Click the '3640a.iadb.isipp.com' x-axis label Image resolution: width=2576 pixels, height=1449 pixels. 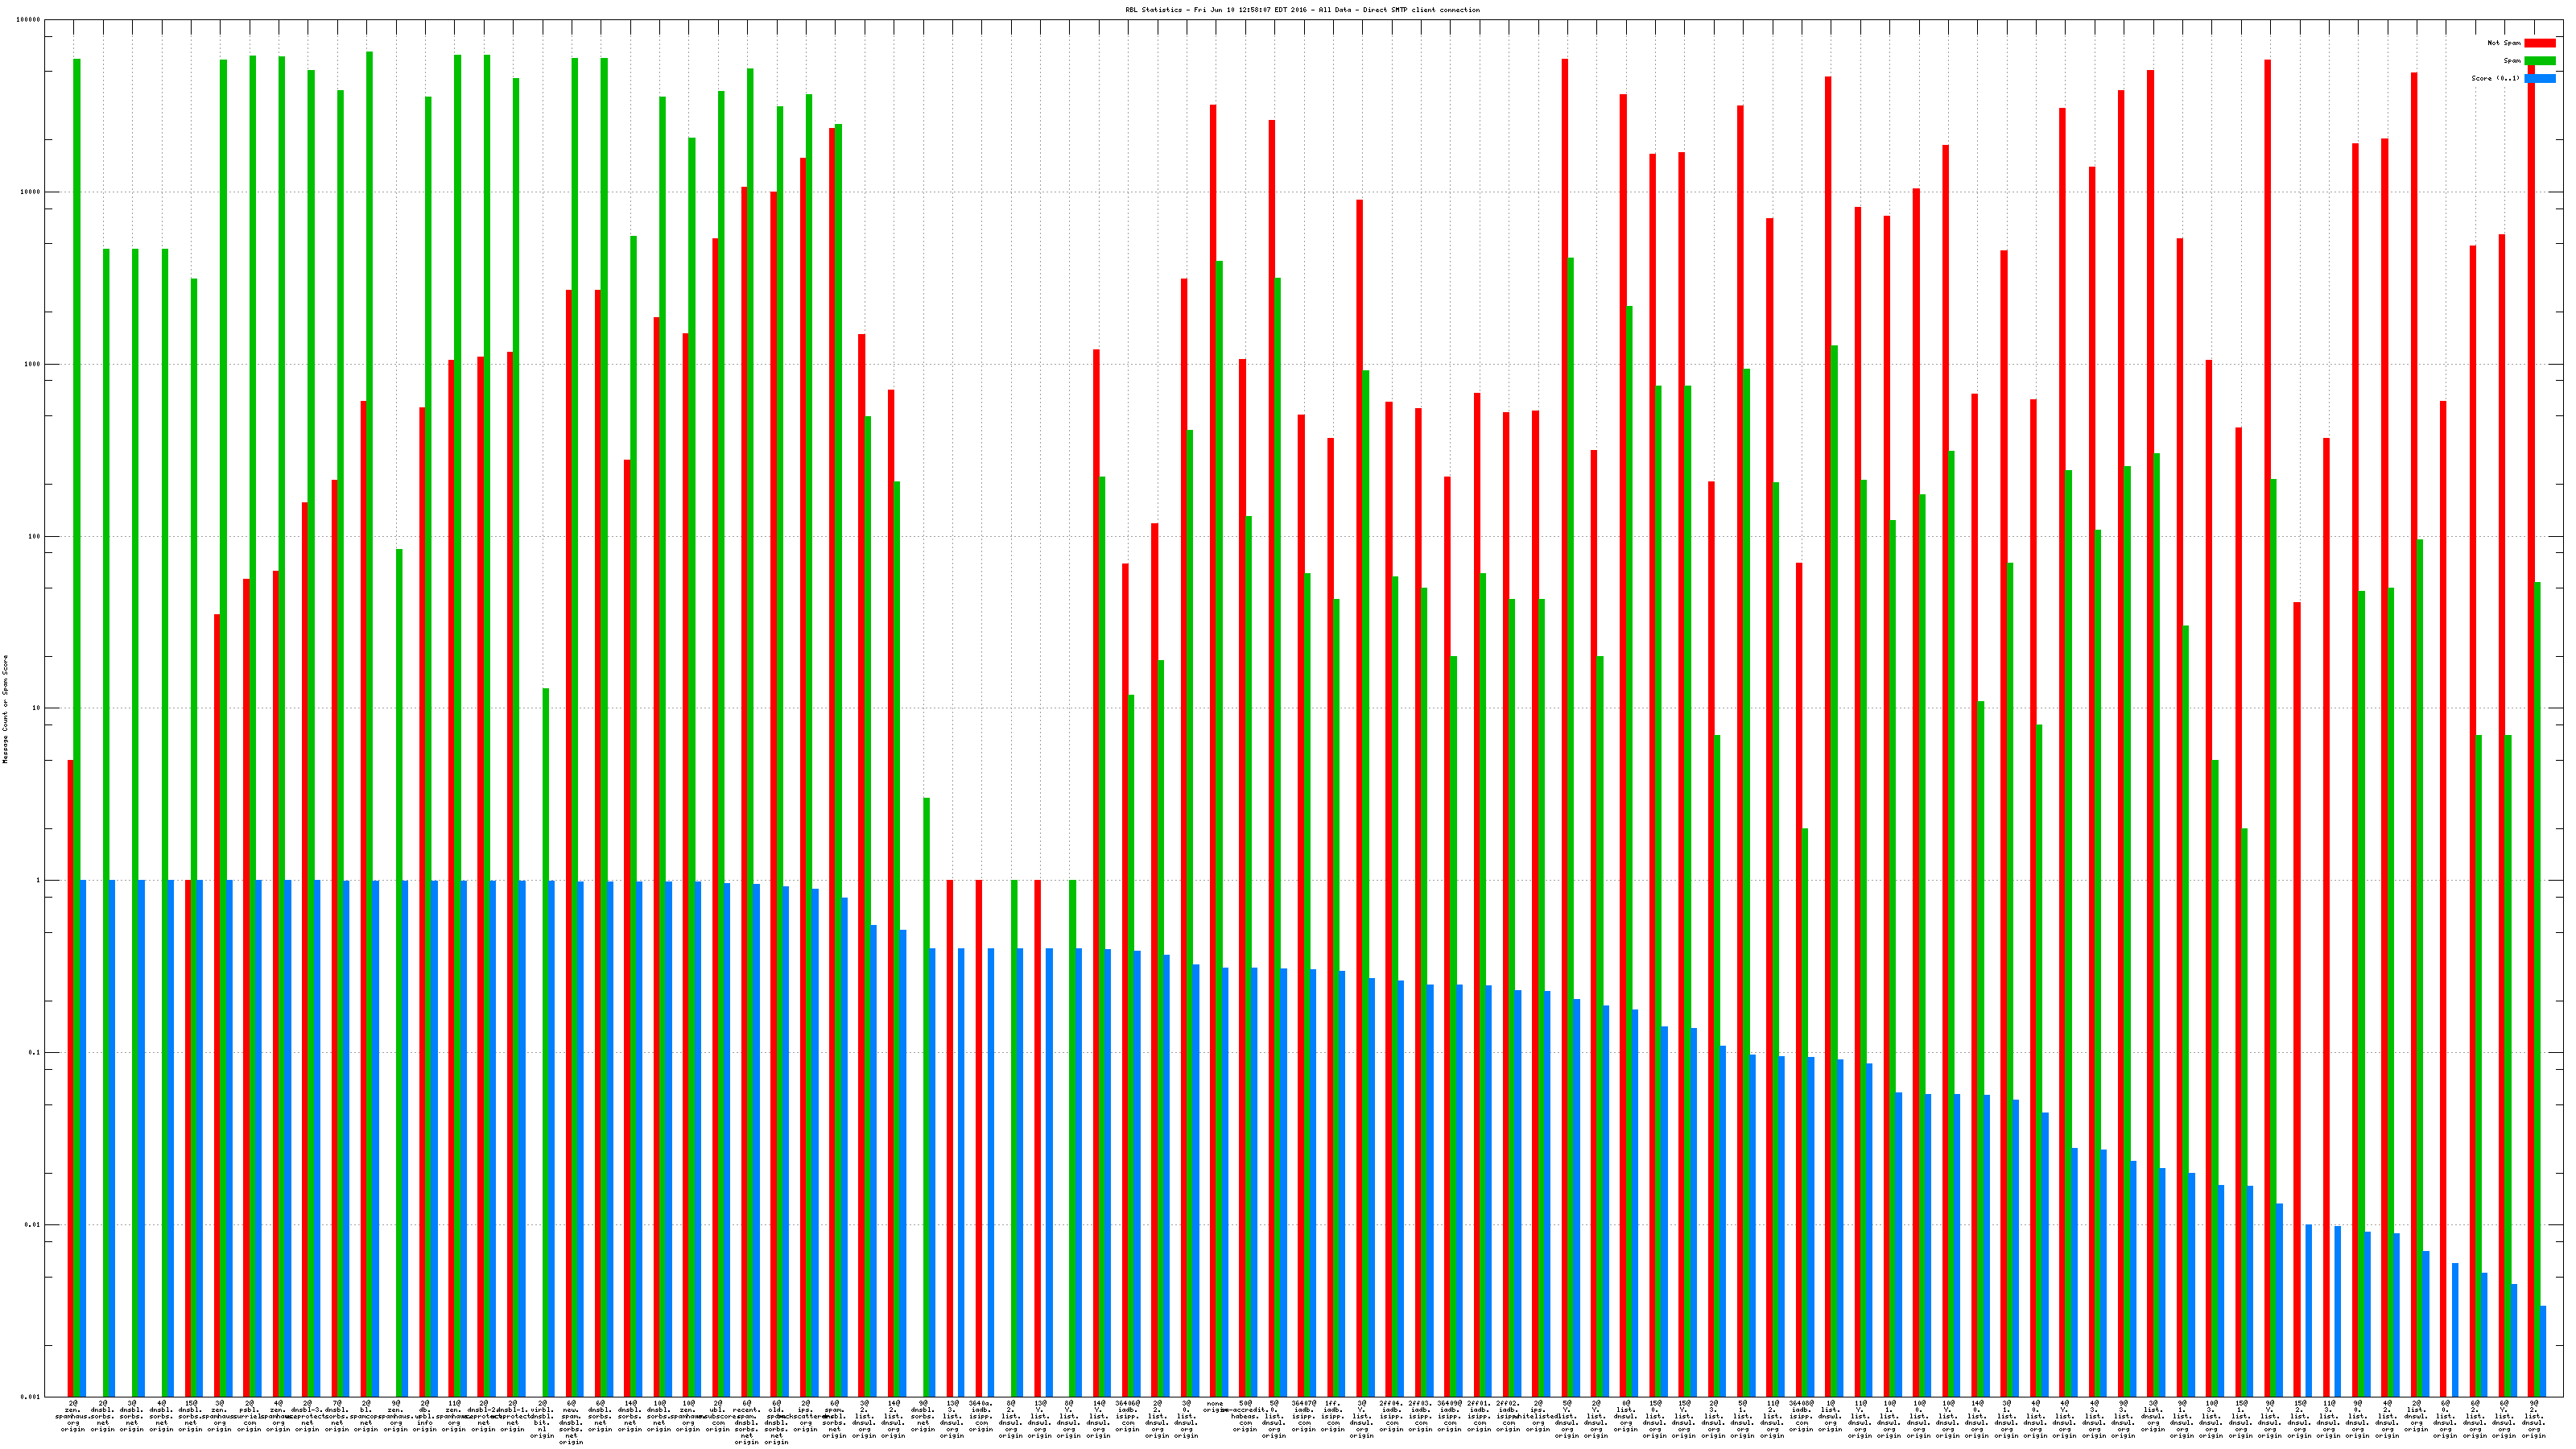click(981, 1416)
